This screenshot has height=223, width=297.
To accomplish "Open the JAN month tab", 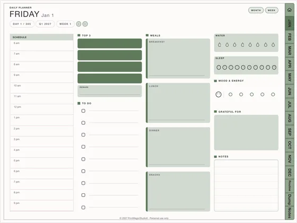I will pyautogui.click(x=290, y=23).
